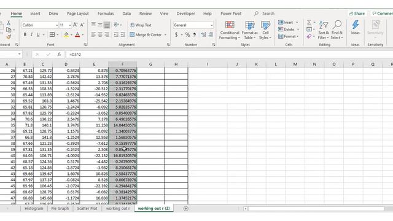The height and width of the screenshot is (221, 393).
Task: Apply the red Font Color
Action: point(77,34)
